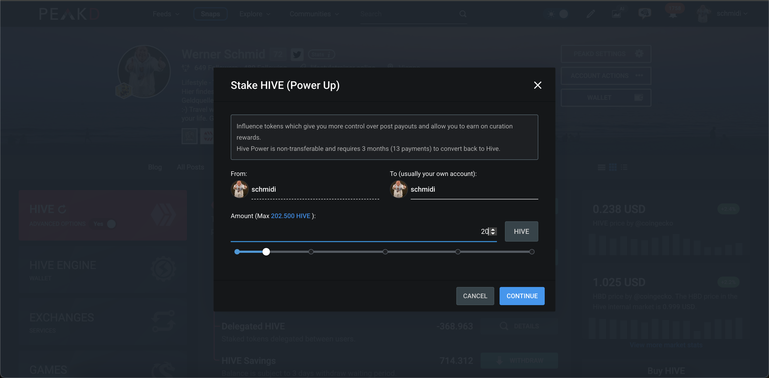Click WITHDRAW for HIVE Savings
Image resolution: width=769 pixels, height=378 pixels.
pyautogui.click(x=519, y=360)
